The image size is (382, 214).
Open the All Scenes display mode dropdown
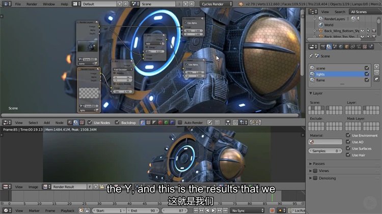coord(365,12)
